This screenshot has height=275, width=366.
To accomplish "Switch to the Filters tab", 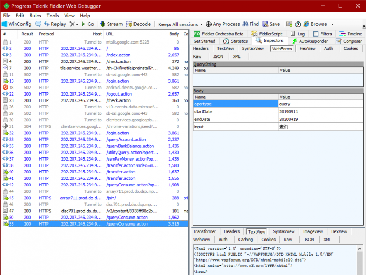I will coord(322,34).
